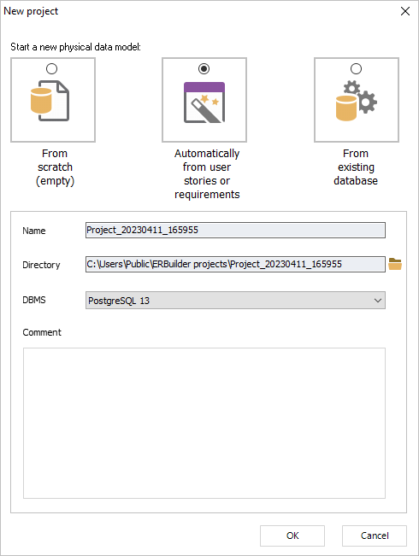Close the New project window
The image size is (419, 556).
click(405, 11)
